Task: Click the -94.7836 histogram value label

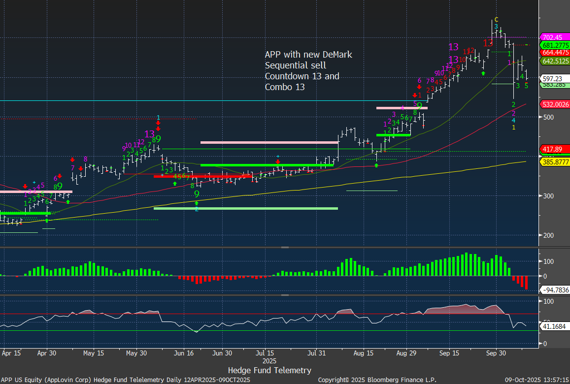Action: [555, 289]
